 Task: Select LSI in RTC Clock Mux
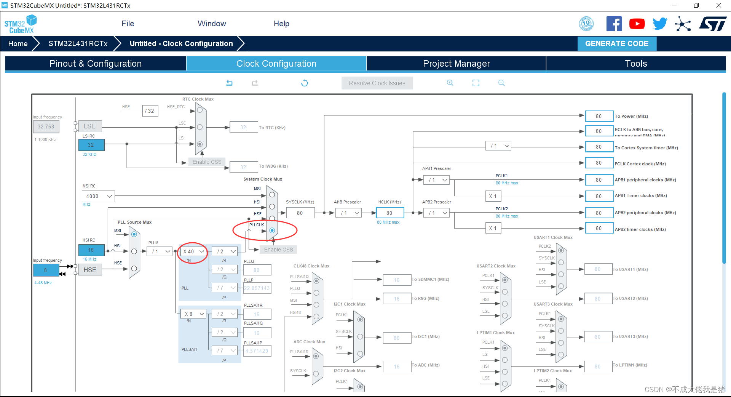click(200, 144)
